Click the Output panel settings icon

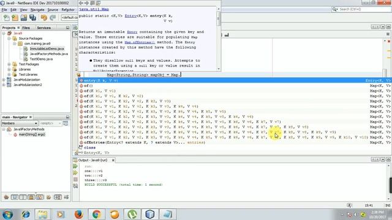click(x=75, y=186)
